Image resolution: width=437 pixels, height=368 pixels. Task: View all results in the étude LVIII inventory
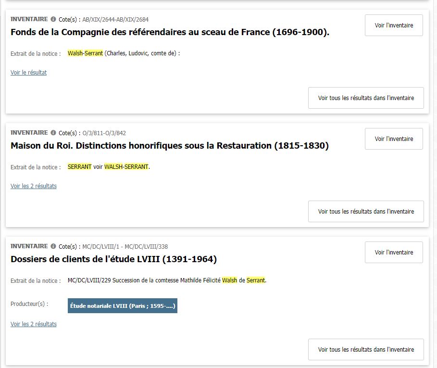point(365,350)
